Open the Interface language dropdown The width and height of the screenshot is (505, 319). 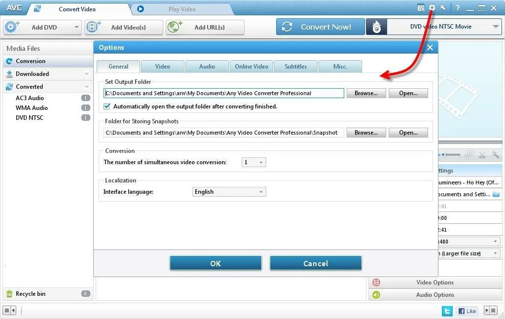click(229, 192)
